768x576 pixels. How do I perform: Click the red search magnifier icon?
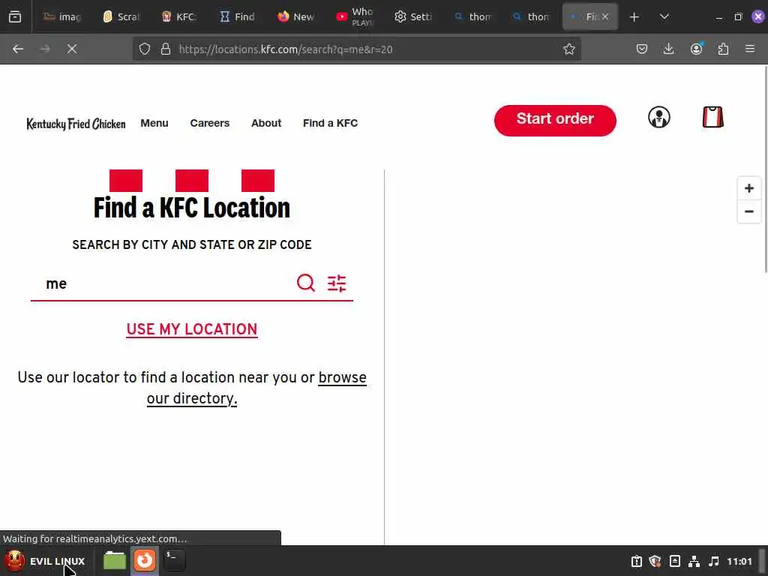tap(306, 283)
